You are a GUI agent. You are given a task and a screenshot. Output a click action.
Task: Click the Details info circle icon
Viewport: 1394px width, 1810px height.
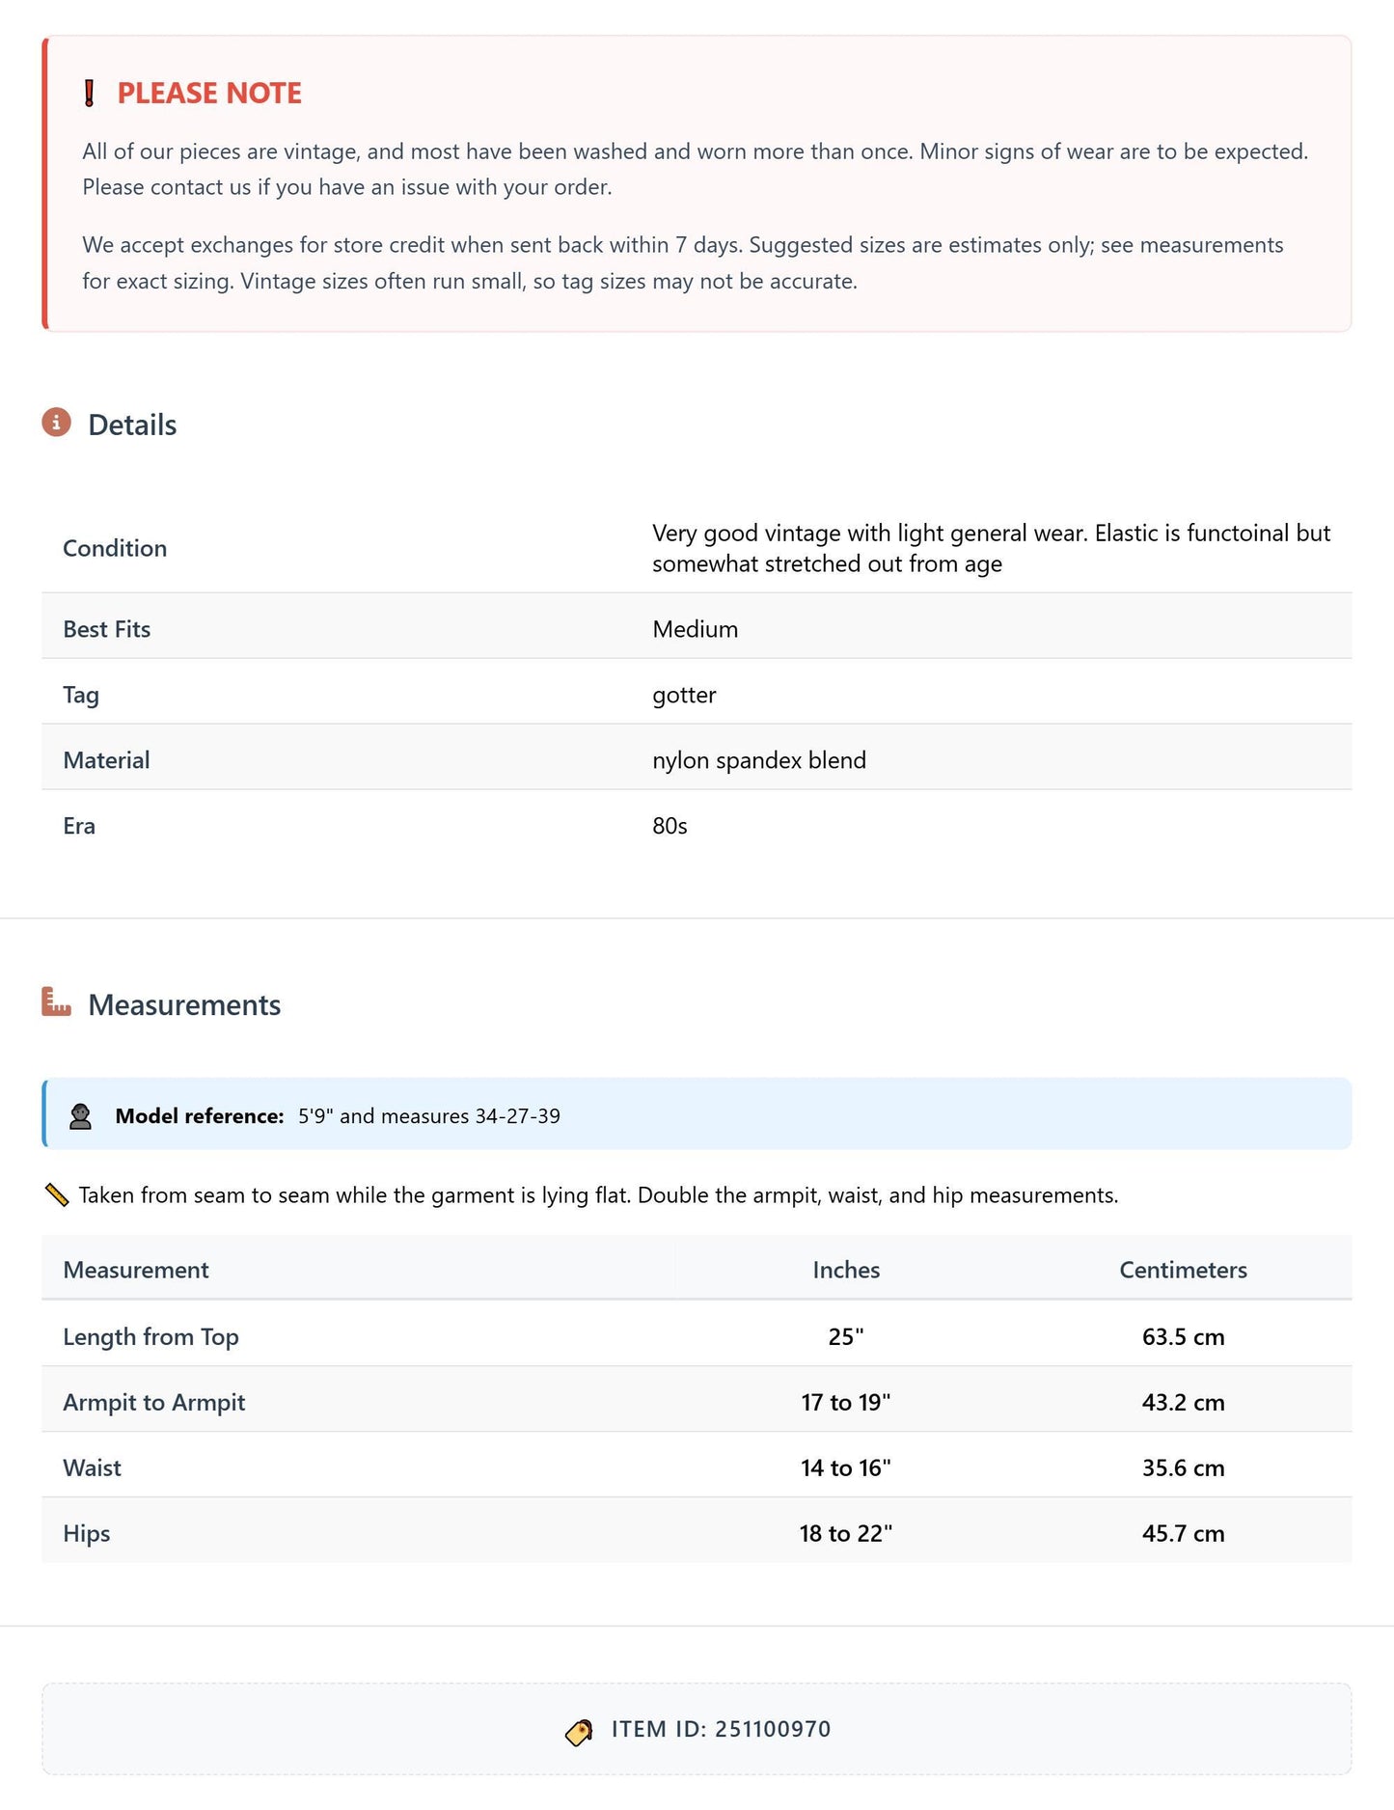click(56, 423)
